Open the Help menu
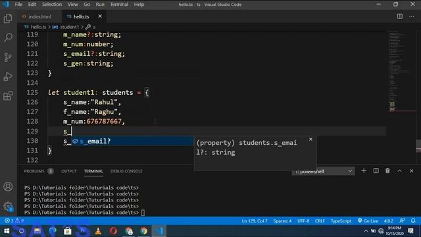 point(139,5)
